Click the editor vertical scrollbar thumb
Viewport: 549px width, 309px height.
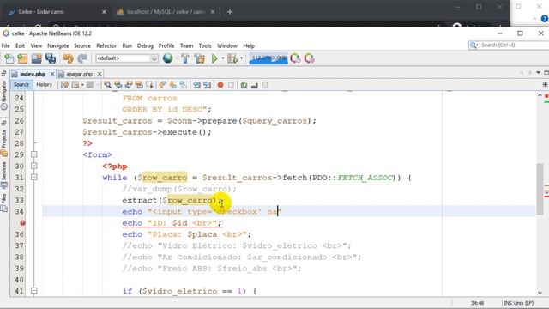[x=540, y=189]
